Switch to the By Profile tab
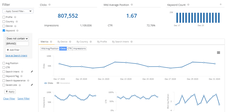226x112 pixels. (x=102, y=42)
